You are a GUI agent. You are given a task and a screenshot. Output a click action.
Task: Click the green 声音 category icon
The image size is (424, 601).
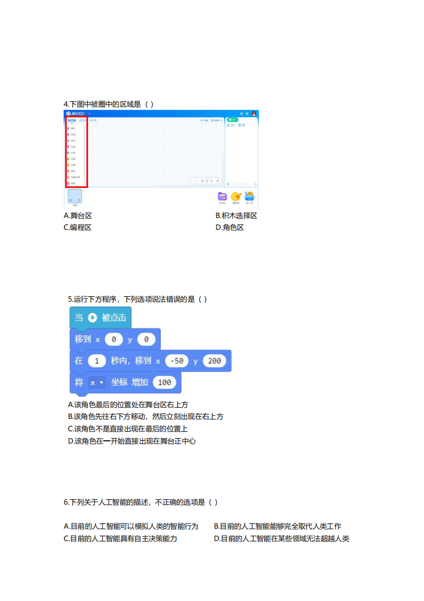68,153
